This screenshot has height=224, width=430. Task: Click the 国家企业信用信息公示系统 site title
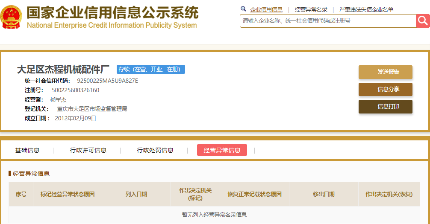(112, 12)
